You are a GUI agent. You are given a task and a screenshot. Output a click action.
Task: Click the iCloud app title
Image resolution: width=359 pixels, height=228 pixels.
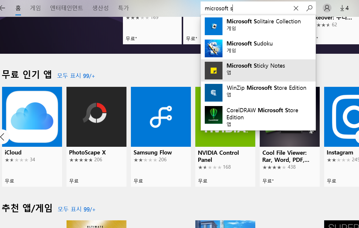coord(13,152)
